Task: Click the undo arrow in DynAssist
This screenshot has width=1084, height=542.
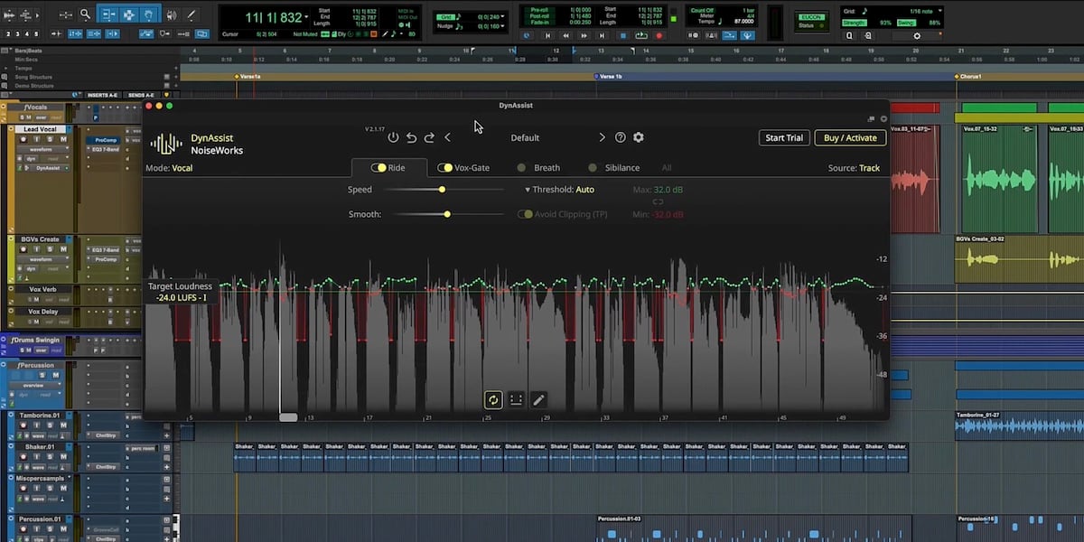Action: pyautogui.click(x=411, y=137)
